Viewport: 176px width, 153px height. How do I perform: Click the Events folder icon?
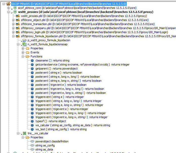[x=27, y=52]
